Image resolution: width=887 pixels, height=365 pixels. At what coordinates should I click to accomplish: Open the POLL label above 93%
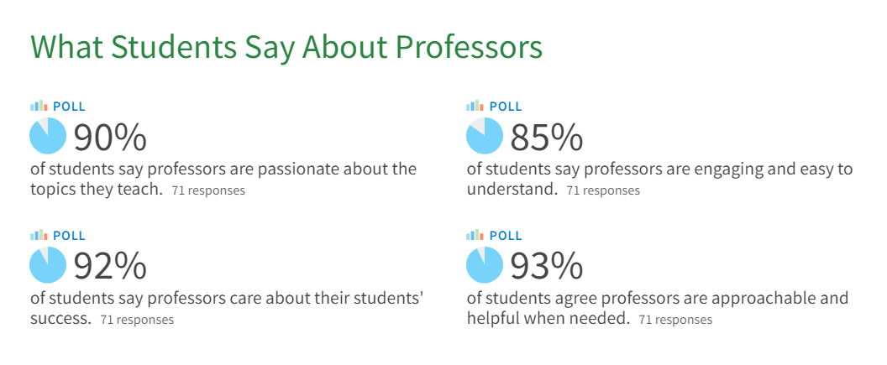click(x=505, y=235)
